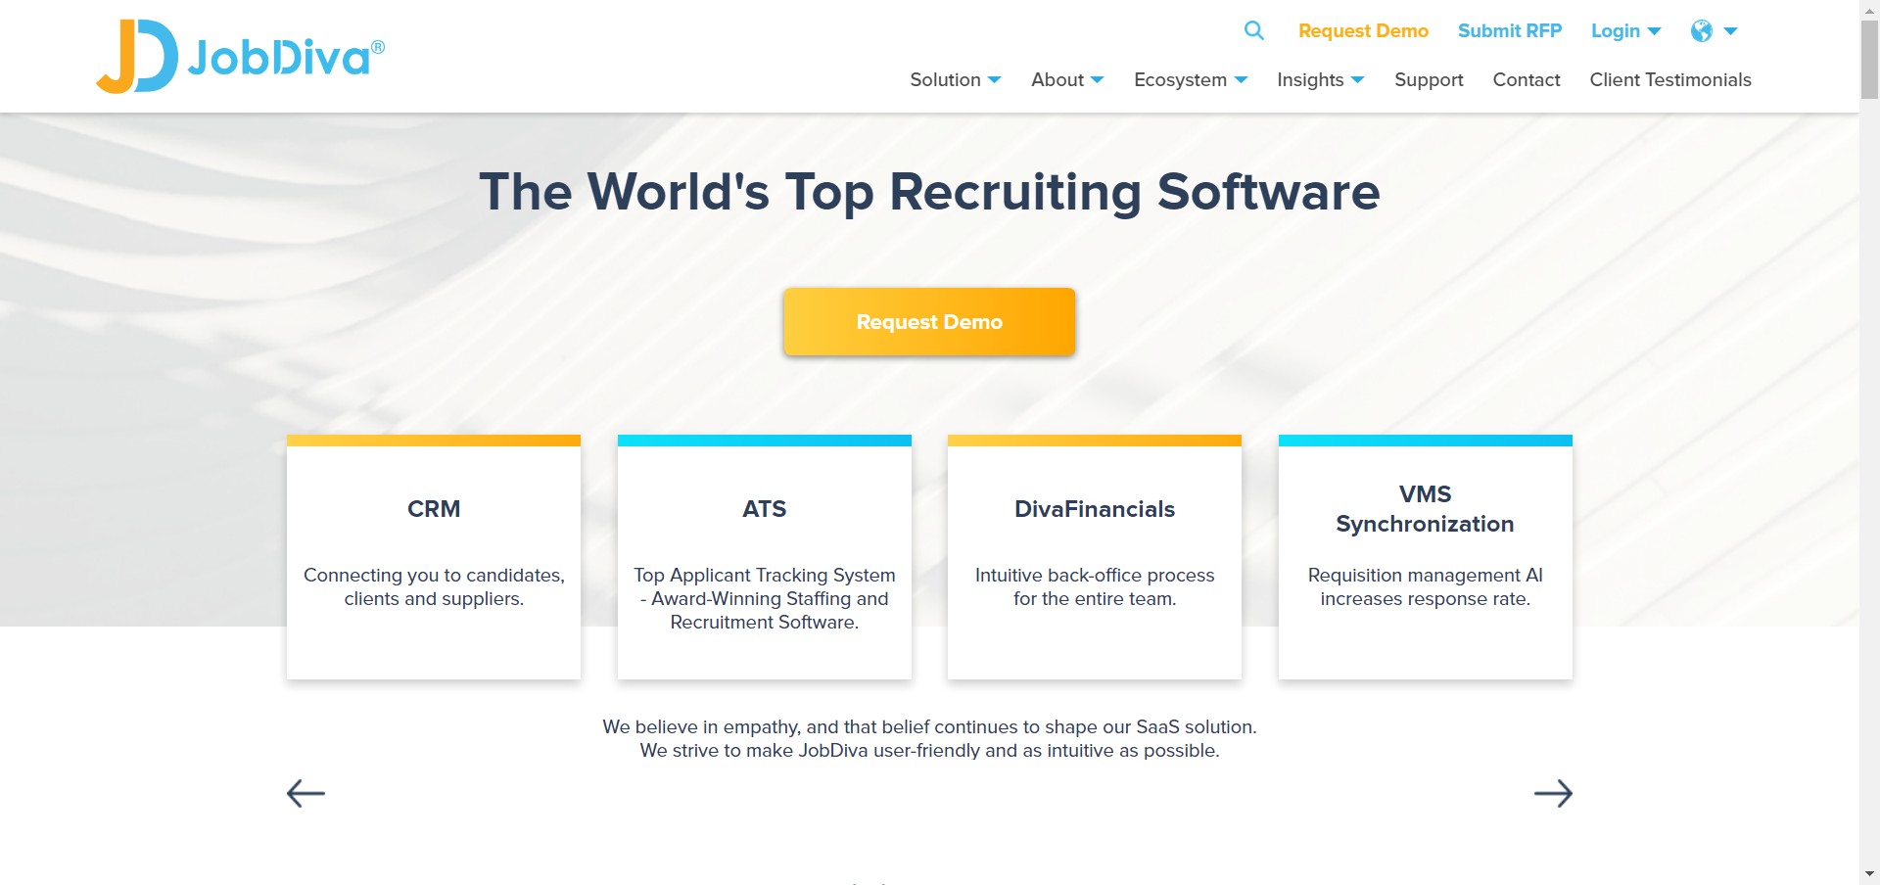Image resolution: width=1880 pixels, height=885 pixels.
Task: Expand the globe language dropdown arrow
Action: coord(1730,31)
